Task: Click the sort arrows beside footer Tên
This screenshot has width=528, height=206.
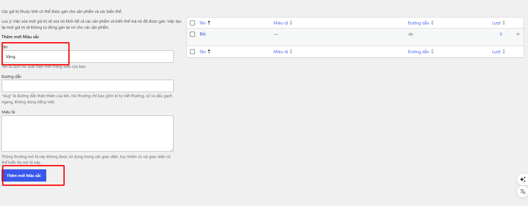Action: tap(209, 51)
